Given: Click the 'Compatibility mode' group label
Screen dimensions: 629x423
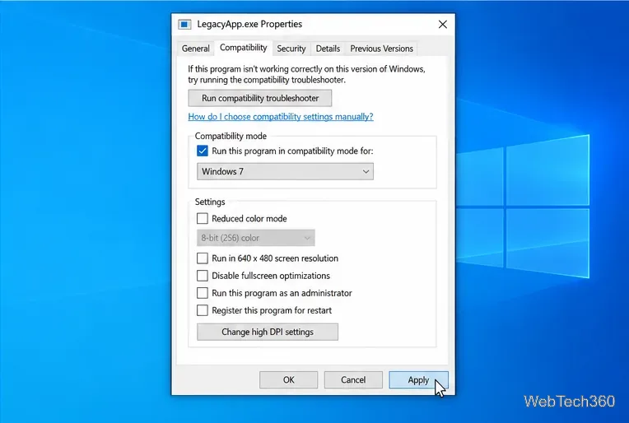Looking at the screenshot, I should (x=231, y=137).
